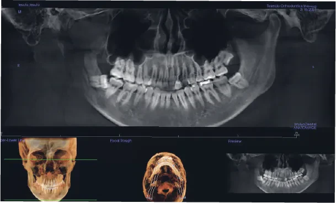The height and width of the screenshot is (203, 336).
Task: Click the M gender label under patient name
Action: (x=19, y=12)
